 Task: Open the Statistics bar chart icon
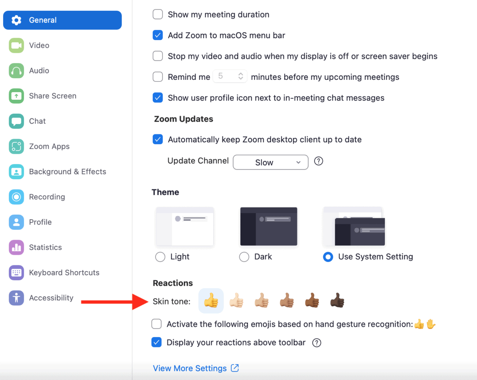[x=16, y=247]
